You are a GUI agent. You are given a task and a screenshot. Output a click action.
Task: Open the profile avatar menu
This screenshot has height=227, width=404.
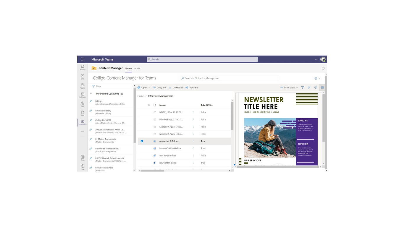[323, 59]
